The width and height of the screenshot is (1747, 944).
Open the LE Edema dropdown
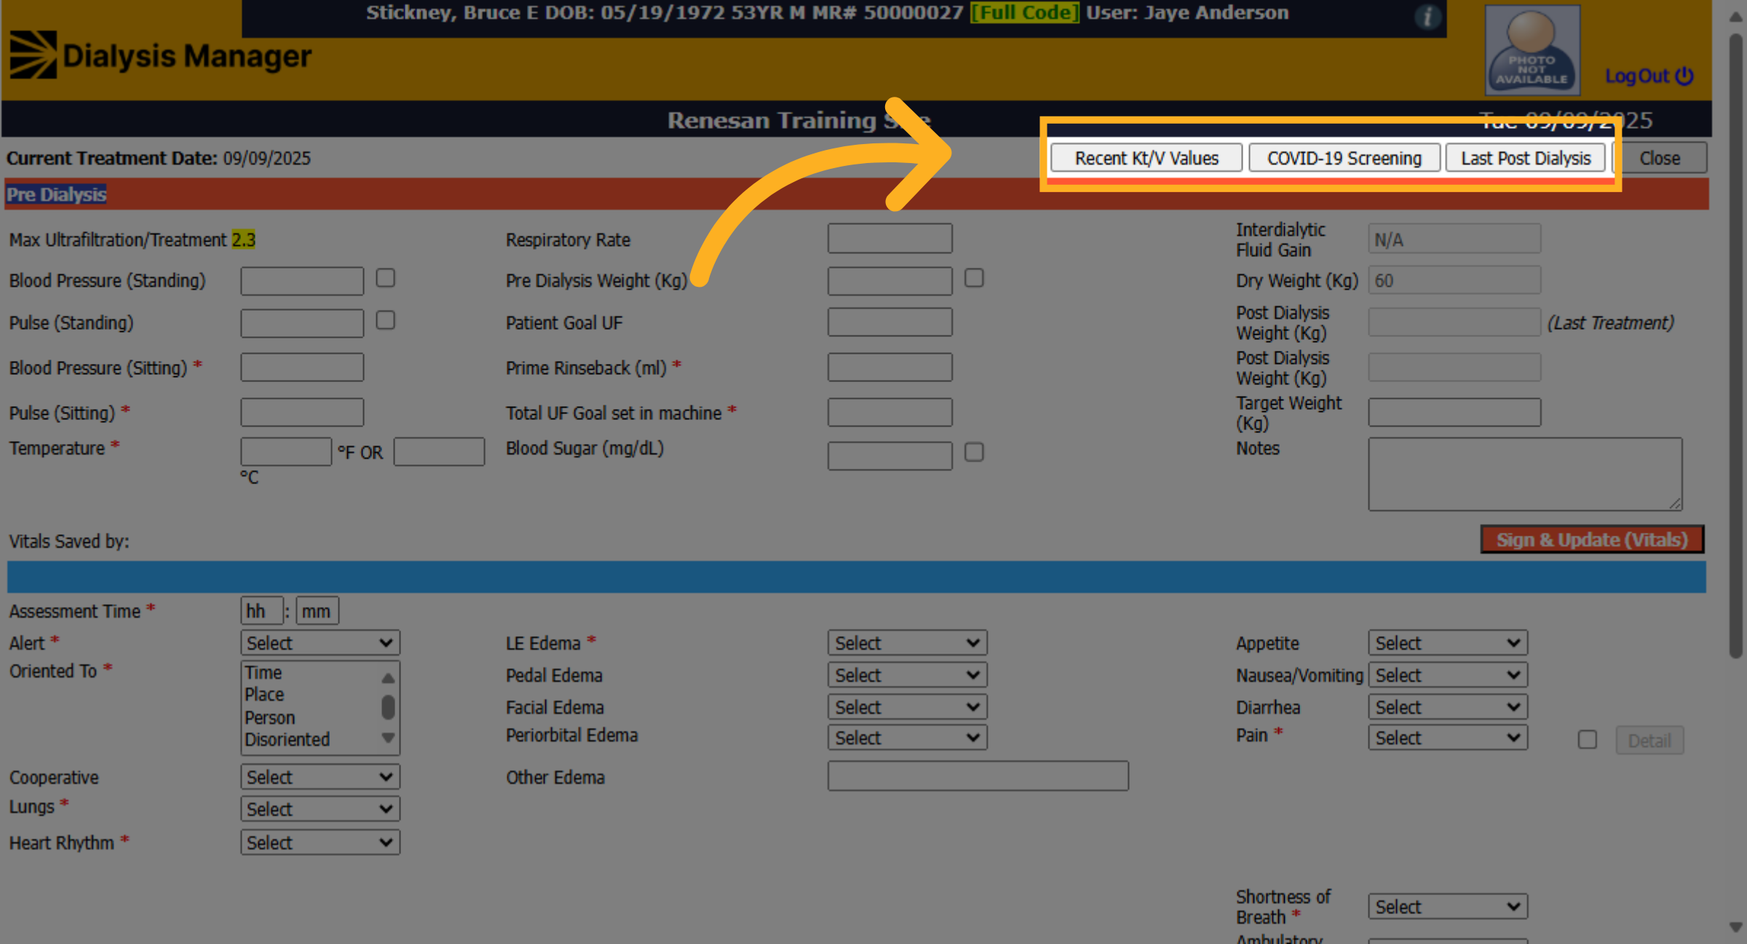coord(907,643)
